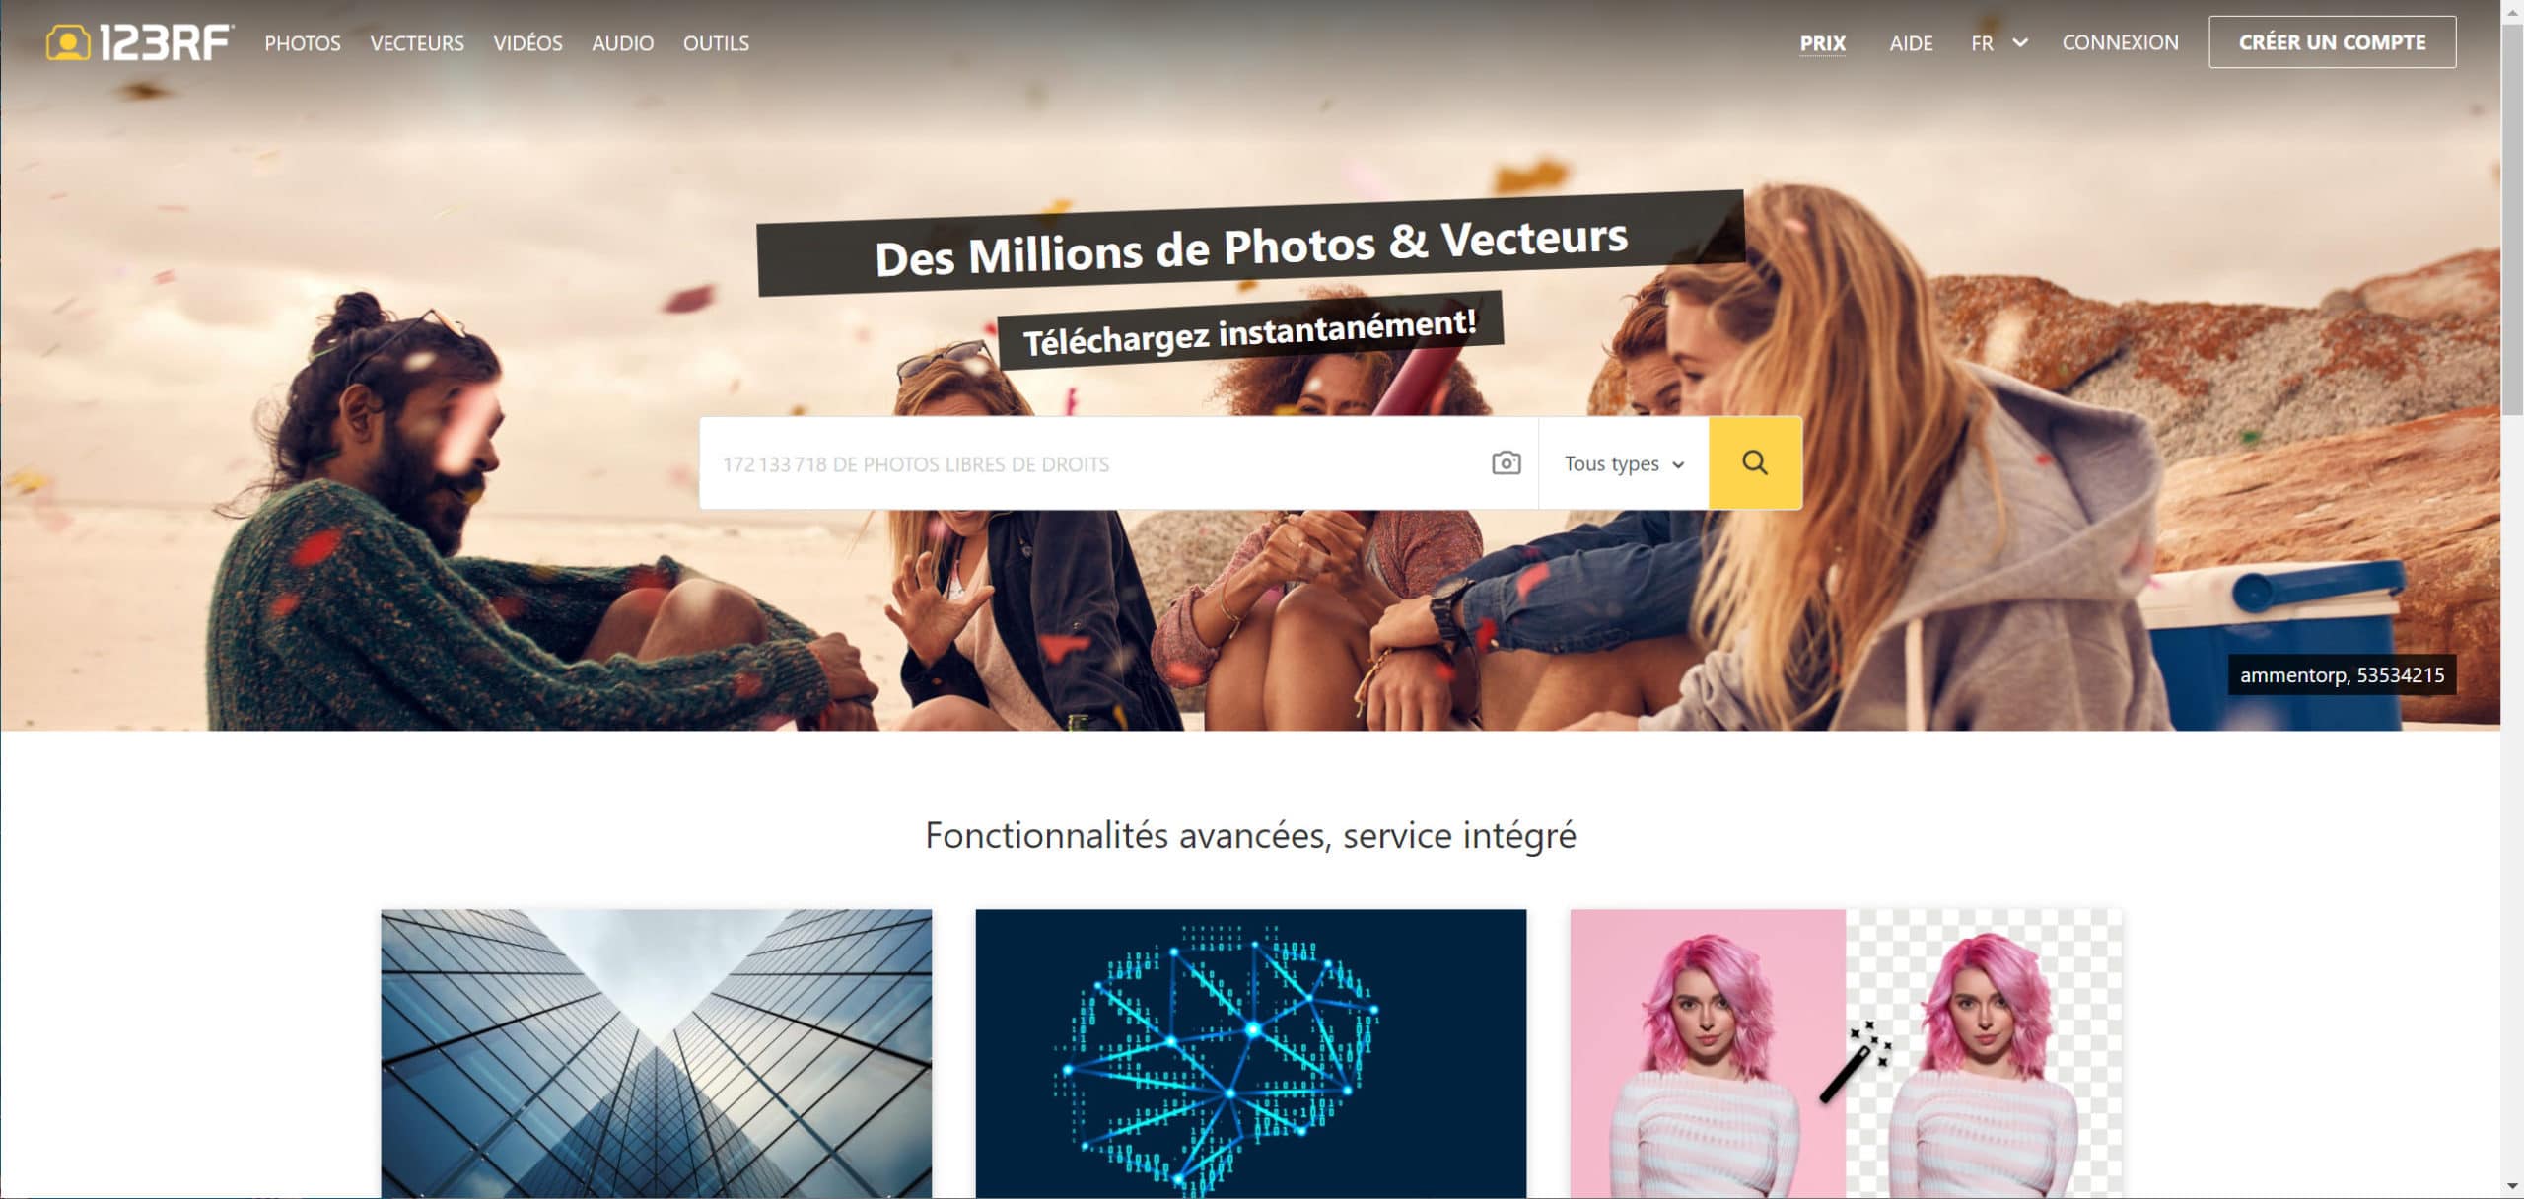Click the yellow magnifier search button

(1755, 462)
